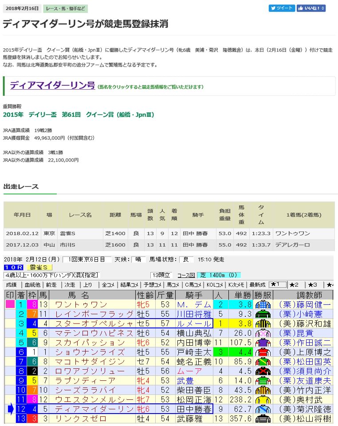Click the レース・馬・騎手など category tag
The height and width of the screenshot is (426, 338).
66,8
